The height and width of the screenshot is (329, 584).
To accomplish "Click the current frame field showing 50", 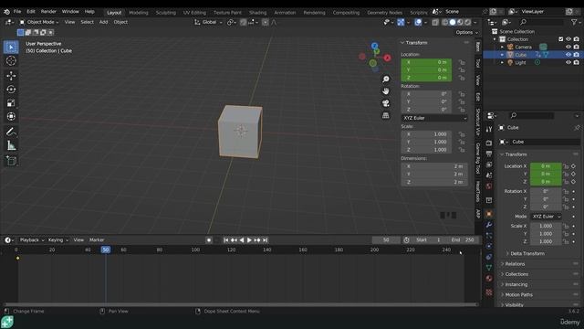I will pyautogui.click(x=386, y=239).
